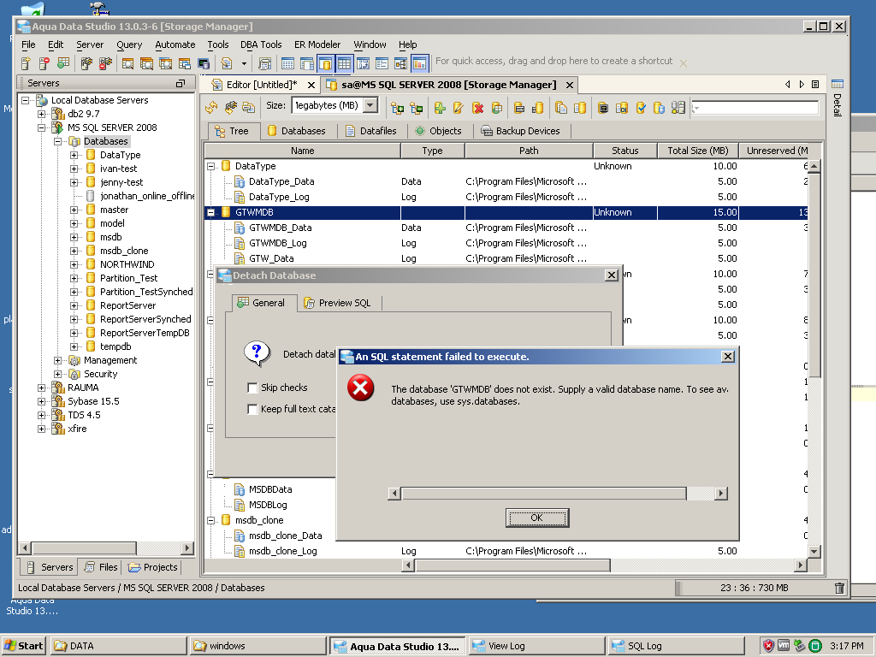876x657 pixels.
Task: Click the pencil edit icon in Storage Manager
Action: pos(459,107)
